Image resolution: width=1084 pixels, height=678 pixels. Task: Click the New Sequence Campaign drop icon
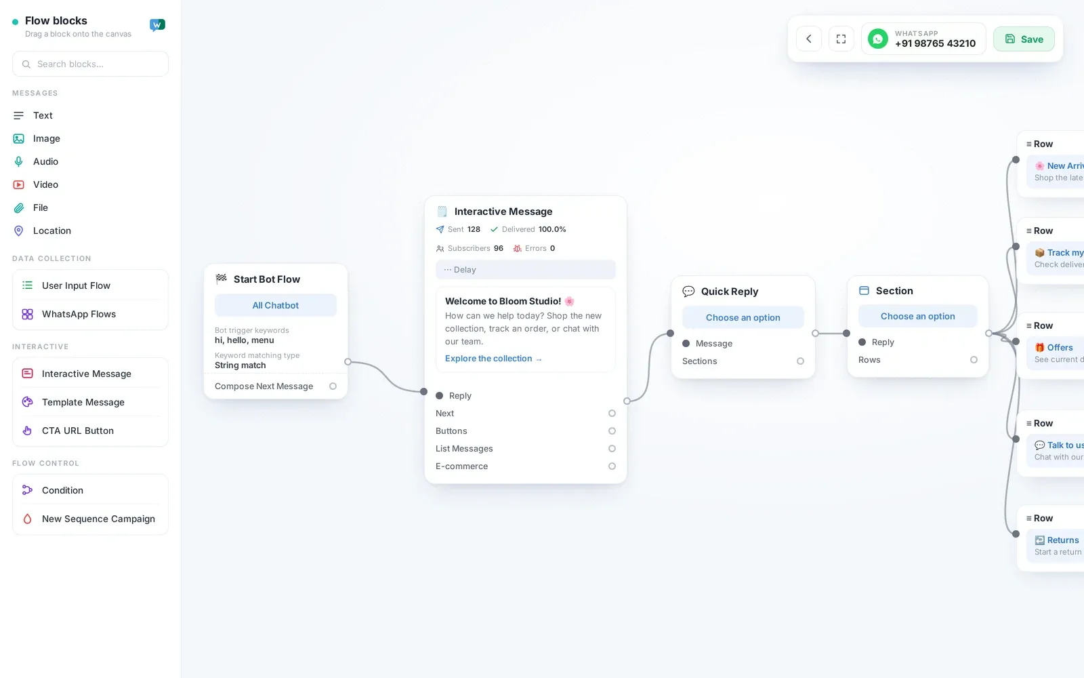(x=28, y=519)
